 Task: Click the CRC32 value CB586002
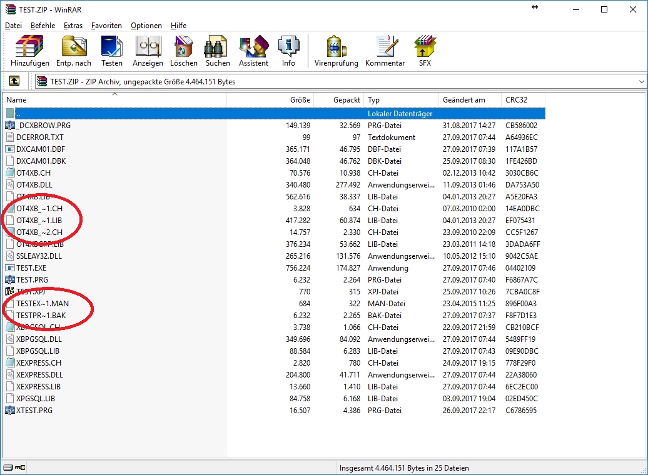point(522,125)
